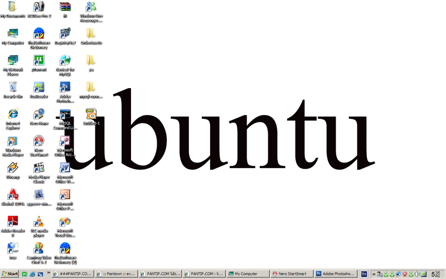Open the true network shortcut
446x279 pixels.
pos(12,251)
